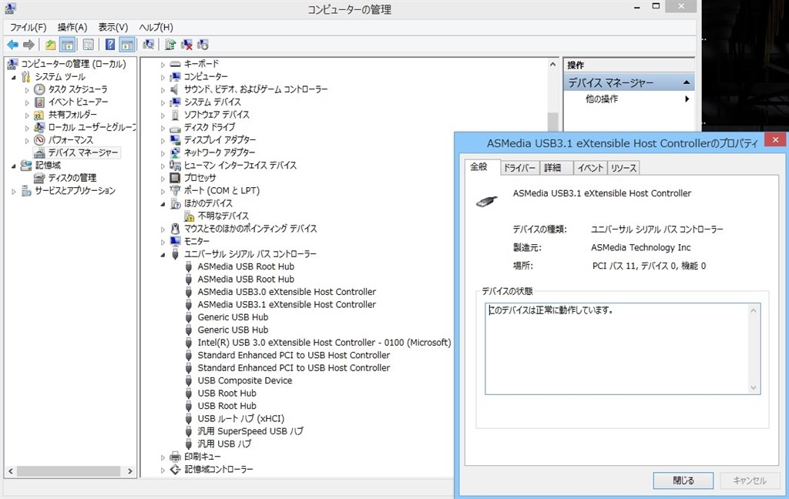Collapse the System Tools (システム ツール) node
This screenshot has width=789, height=499.
click(x=14, y=77)
